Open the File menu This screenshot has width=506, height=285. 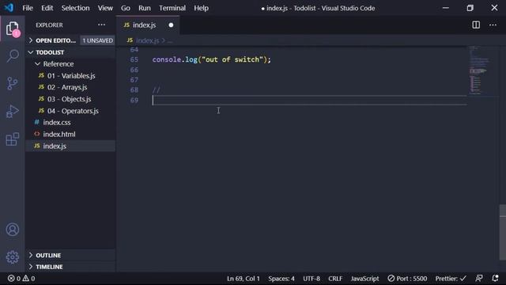tap(28, 8)
